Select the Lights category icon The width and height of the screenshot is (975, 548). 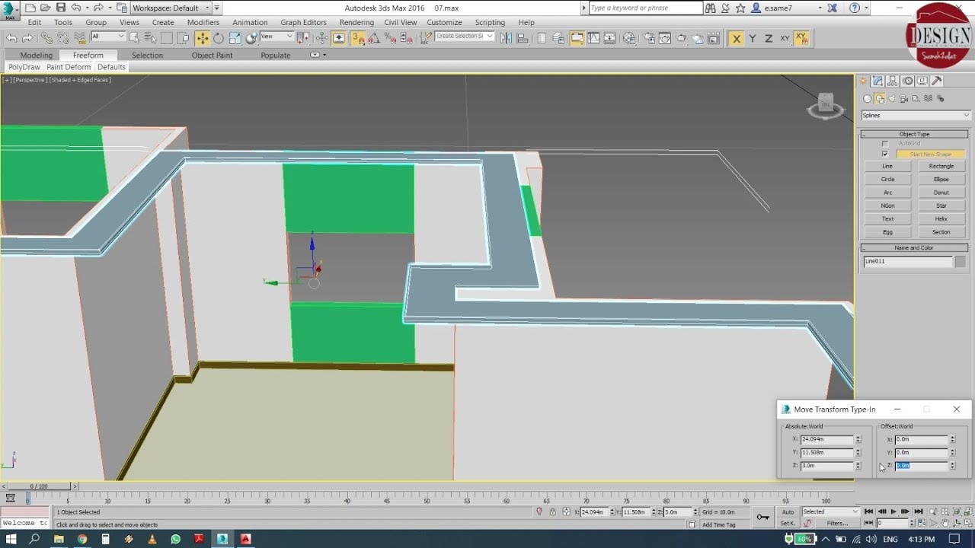892,99
